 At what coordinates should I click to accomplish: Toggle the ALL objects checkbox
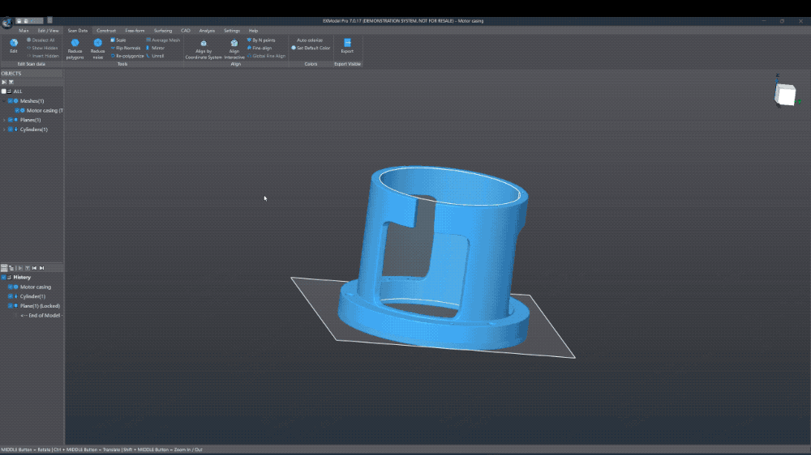point(4,91)
